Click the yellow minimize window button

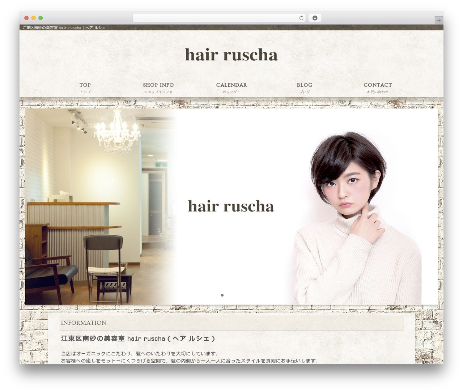pos(34,18)
